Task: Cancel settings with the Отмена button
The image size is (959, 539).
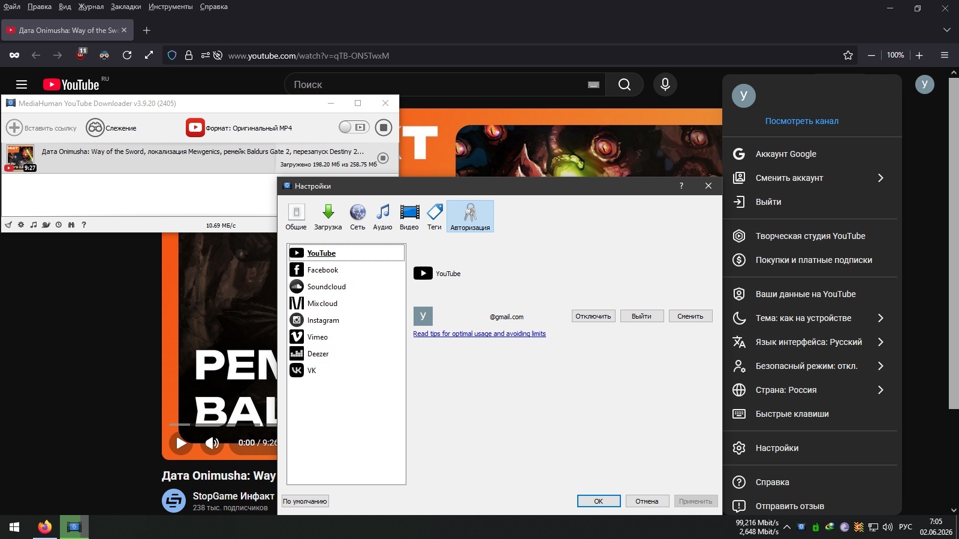Action: tap(647, 501)
